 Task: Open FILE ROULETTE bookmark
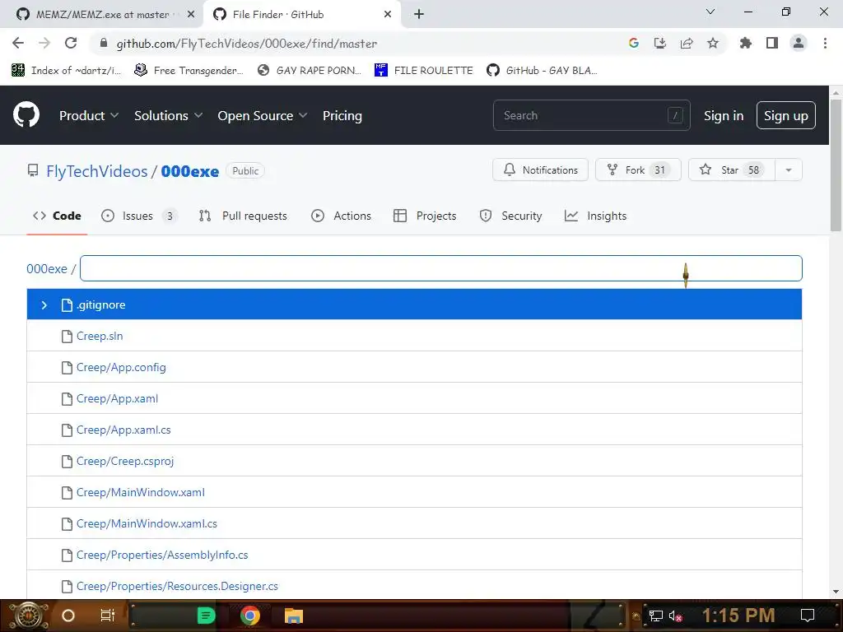[424, 70]
